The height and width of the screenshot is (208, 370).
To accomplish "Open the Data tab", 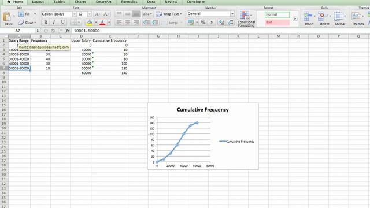I will (151, 2).
